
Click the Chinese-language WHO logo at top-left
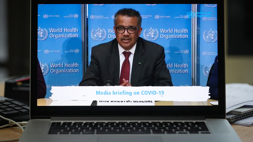(x=51, y=16)
